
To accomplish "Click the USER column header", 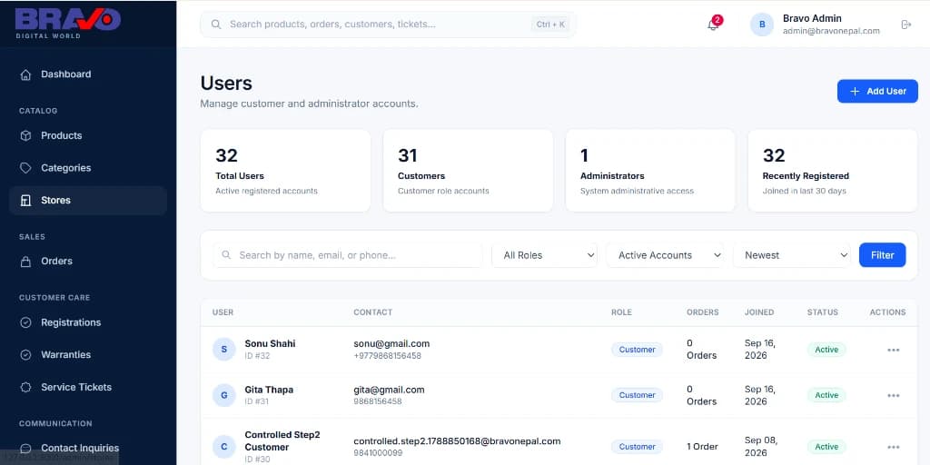I will pyautogui.click(x=223, y=312).
